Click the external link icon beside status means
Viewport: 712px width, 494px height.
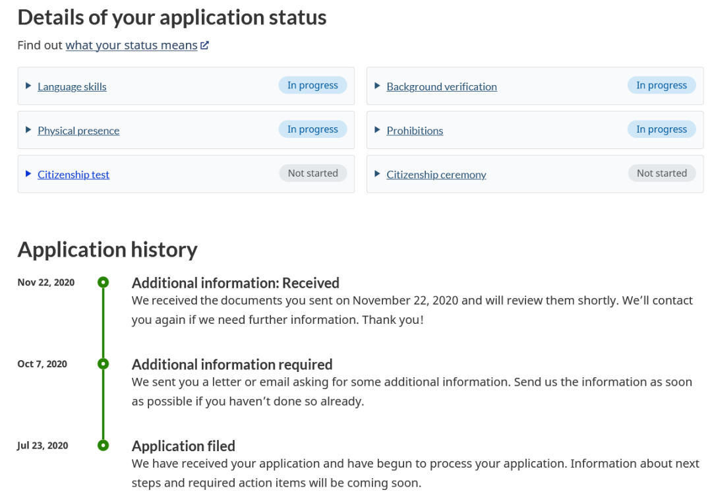204,46
